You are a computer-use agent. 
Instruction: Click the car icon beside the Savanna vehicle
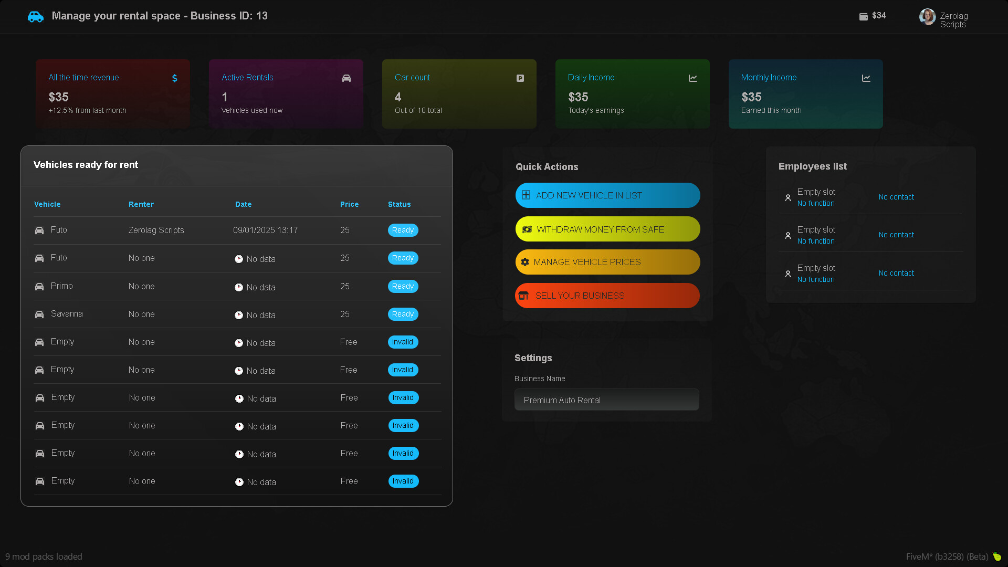(39, 314)
